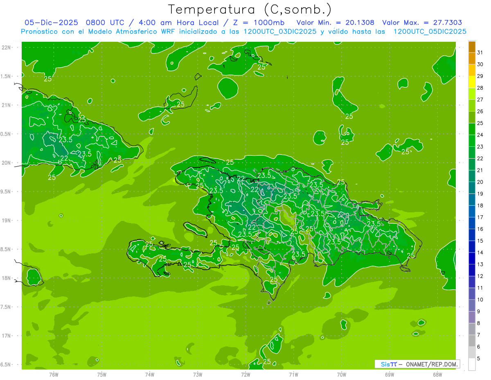The height and width of the screenshot is (380, 491).
Task: Click the color scale label '28'
Action: click(x=480, y=88)
